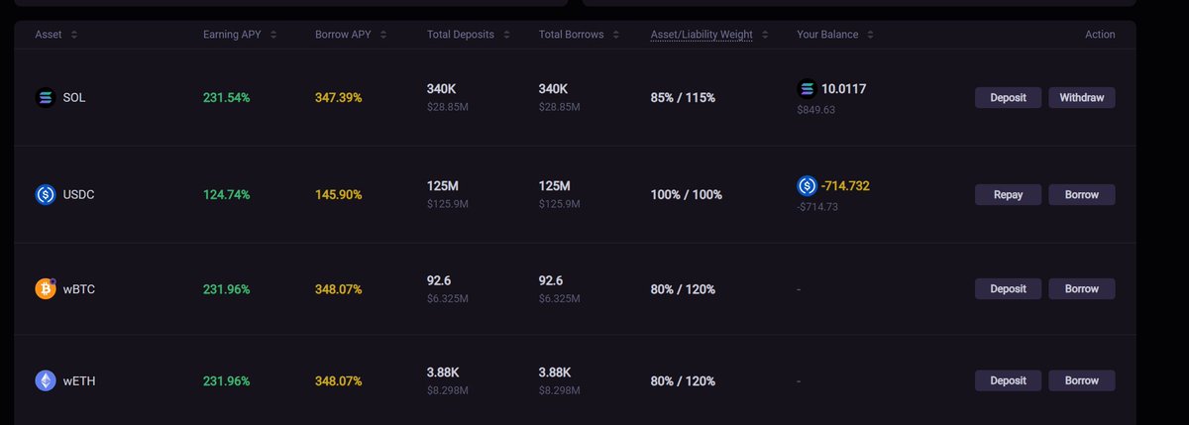Click the 124.74% earning APY for USDC
The width and height of the screenshot is (1189, 425).
(227, 195)
